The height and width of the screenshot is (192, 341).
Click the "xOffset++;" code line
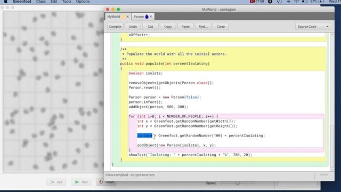139,35
